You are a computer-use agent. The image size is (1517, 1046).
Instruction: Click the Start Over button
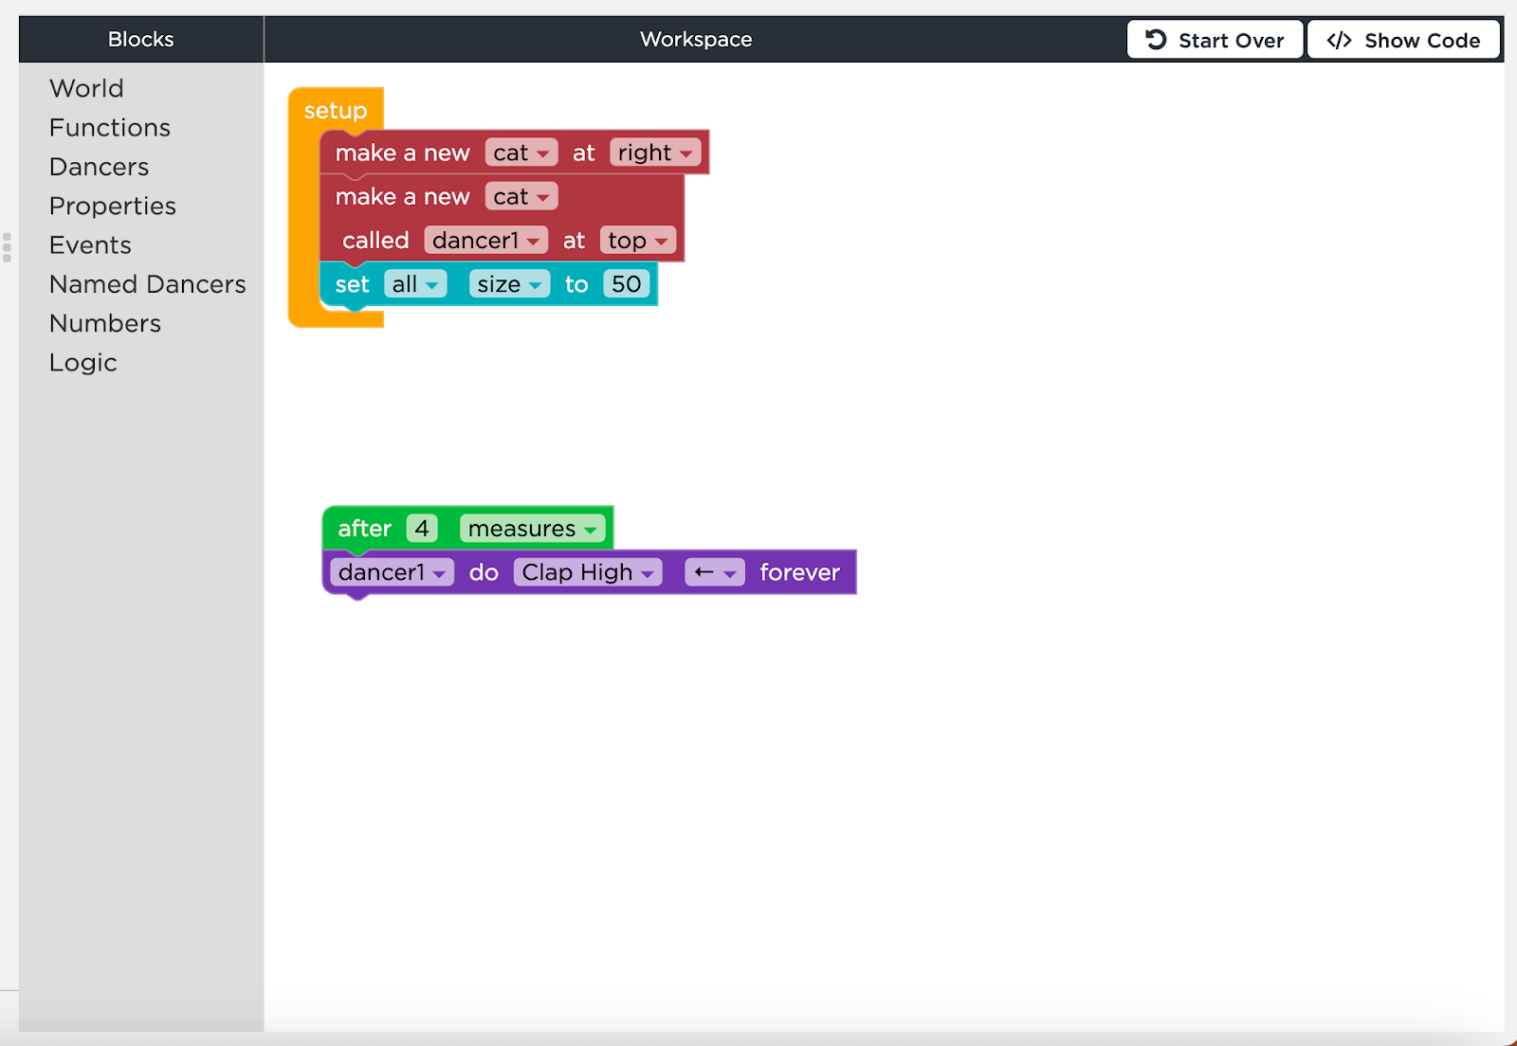pyautogui.click(x=1215, y=40)
